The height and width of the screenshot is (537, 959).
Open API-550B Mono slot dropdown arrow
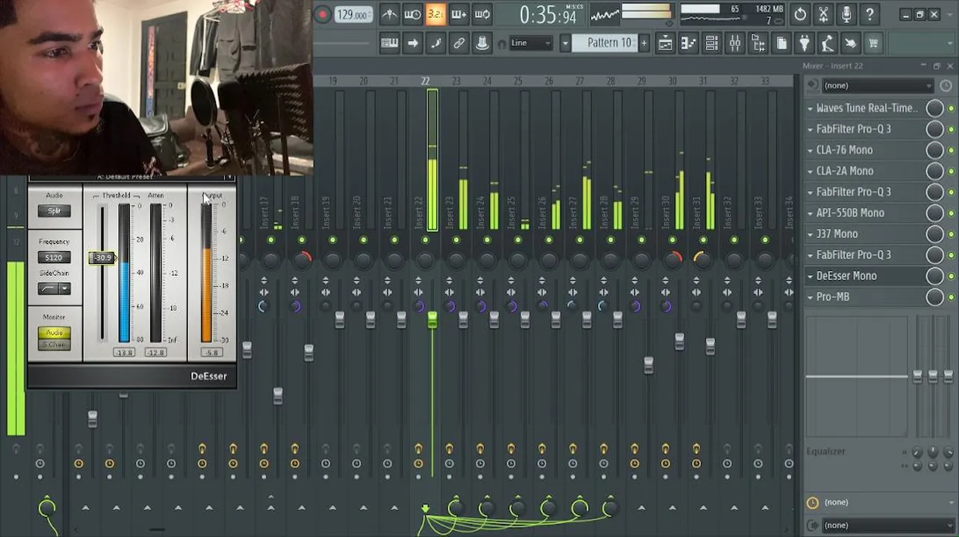pos(810,213)
